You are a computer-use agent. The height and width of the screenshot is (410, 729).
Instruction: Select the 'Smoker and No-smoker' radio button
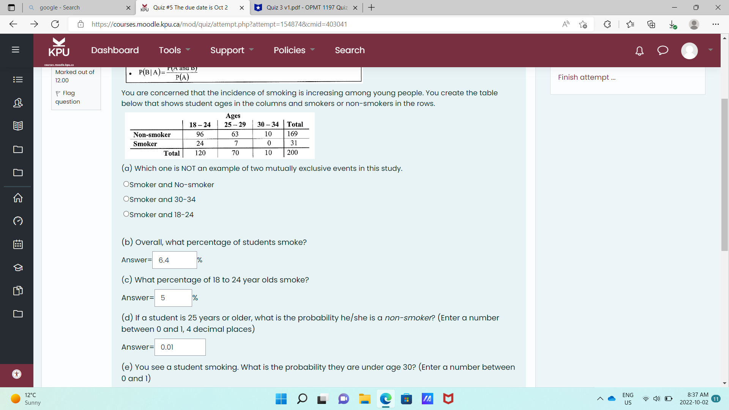pos(126,184)
